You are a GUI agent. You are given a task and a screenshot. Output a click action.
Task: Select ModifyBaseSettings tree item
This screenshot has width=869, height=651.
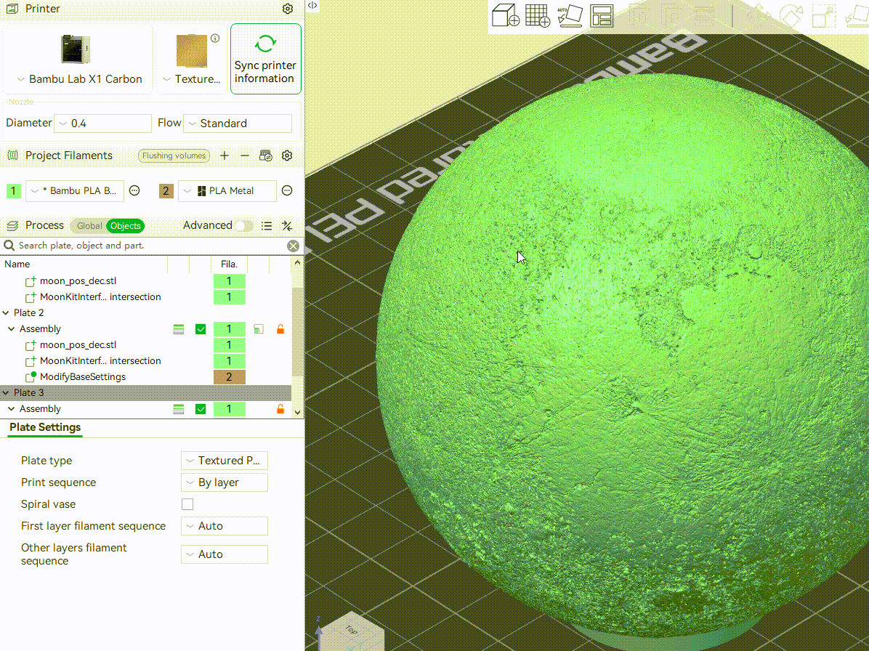click(83, 377)
